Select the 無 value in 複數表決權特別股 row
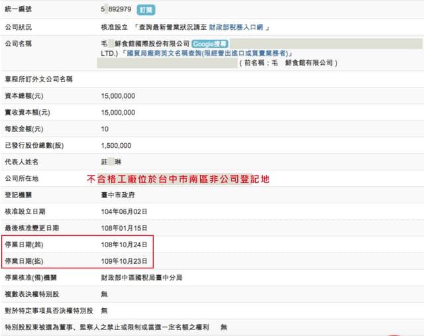 pyautogui.click(x=104, y=294)
